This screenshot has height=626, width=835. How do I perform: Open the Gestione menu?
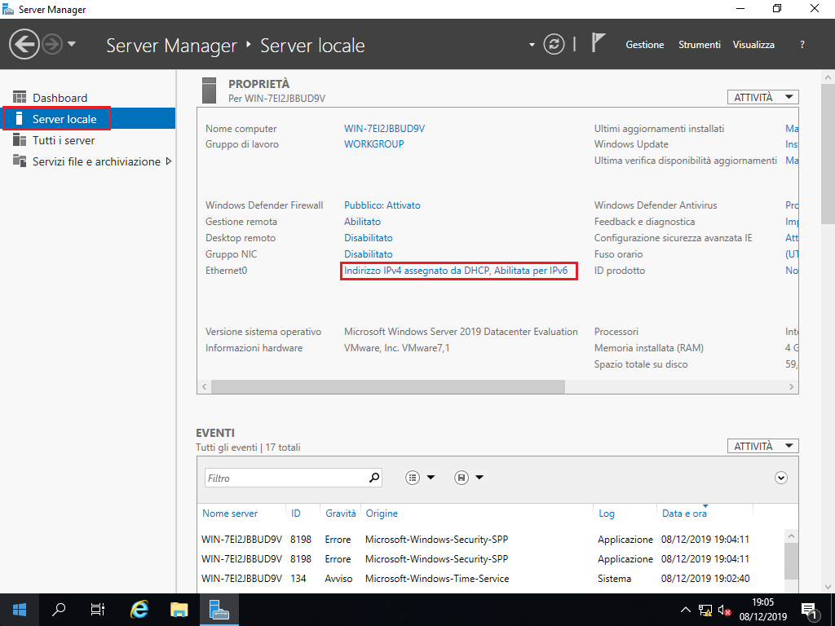click(644, 45)
